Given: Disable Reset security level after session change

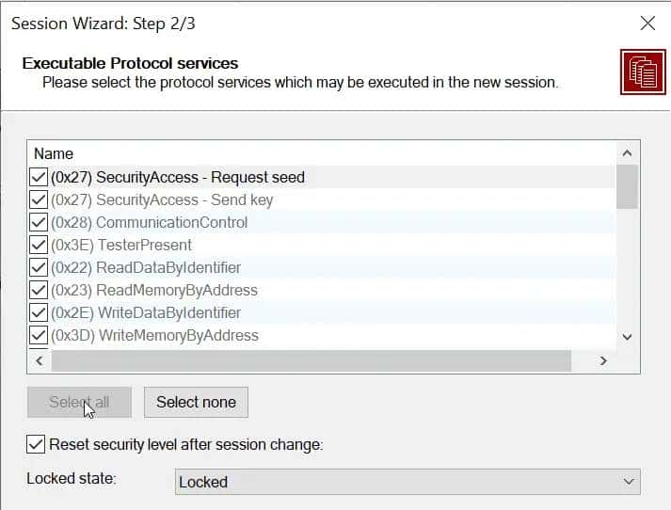Looking at the screenshot, I should pos(36,444).
